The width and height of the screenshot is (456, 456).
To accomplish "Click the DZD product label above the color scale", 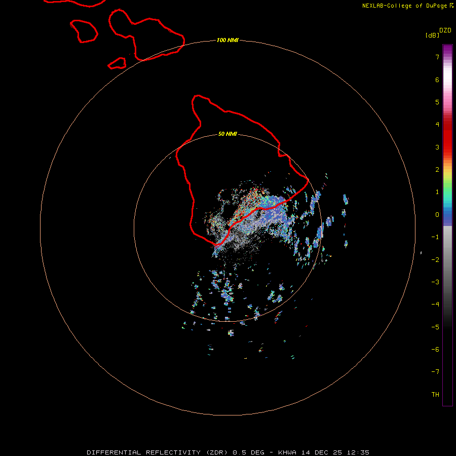I will [445, 30].
